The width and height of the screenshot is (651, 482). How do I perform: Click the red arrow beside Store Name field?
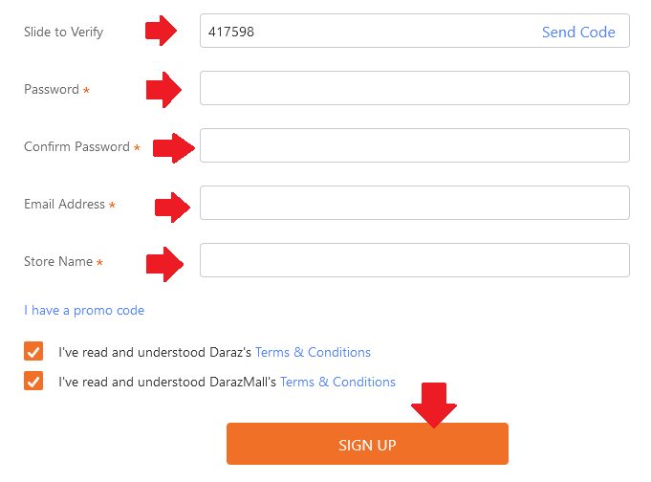coord(163,262)
